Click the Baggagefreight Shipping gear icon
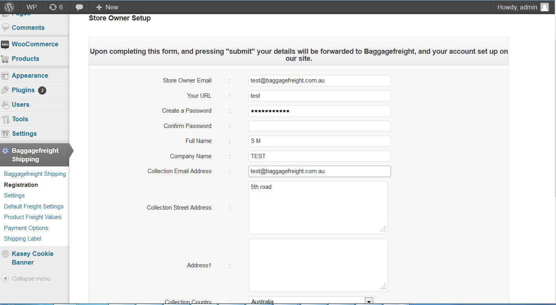The width and height of the screenshot is (556, 305). coord(5,151)
